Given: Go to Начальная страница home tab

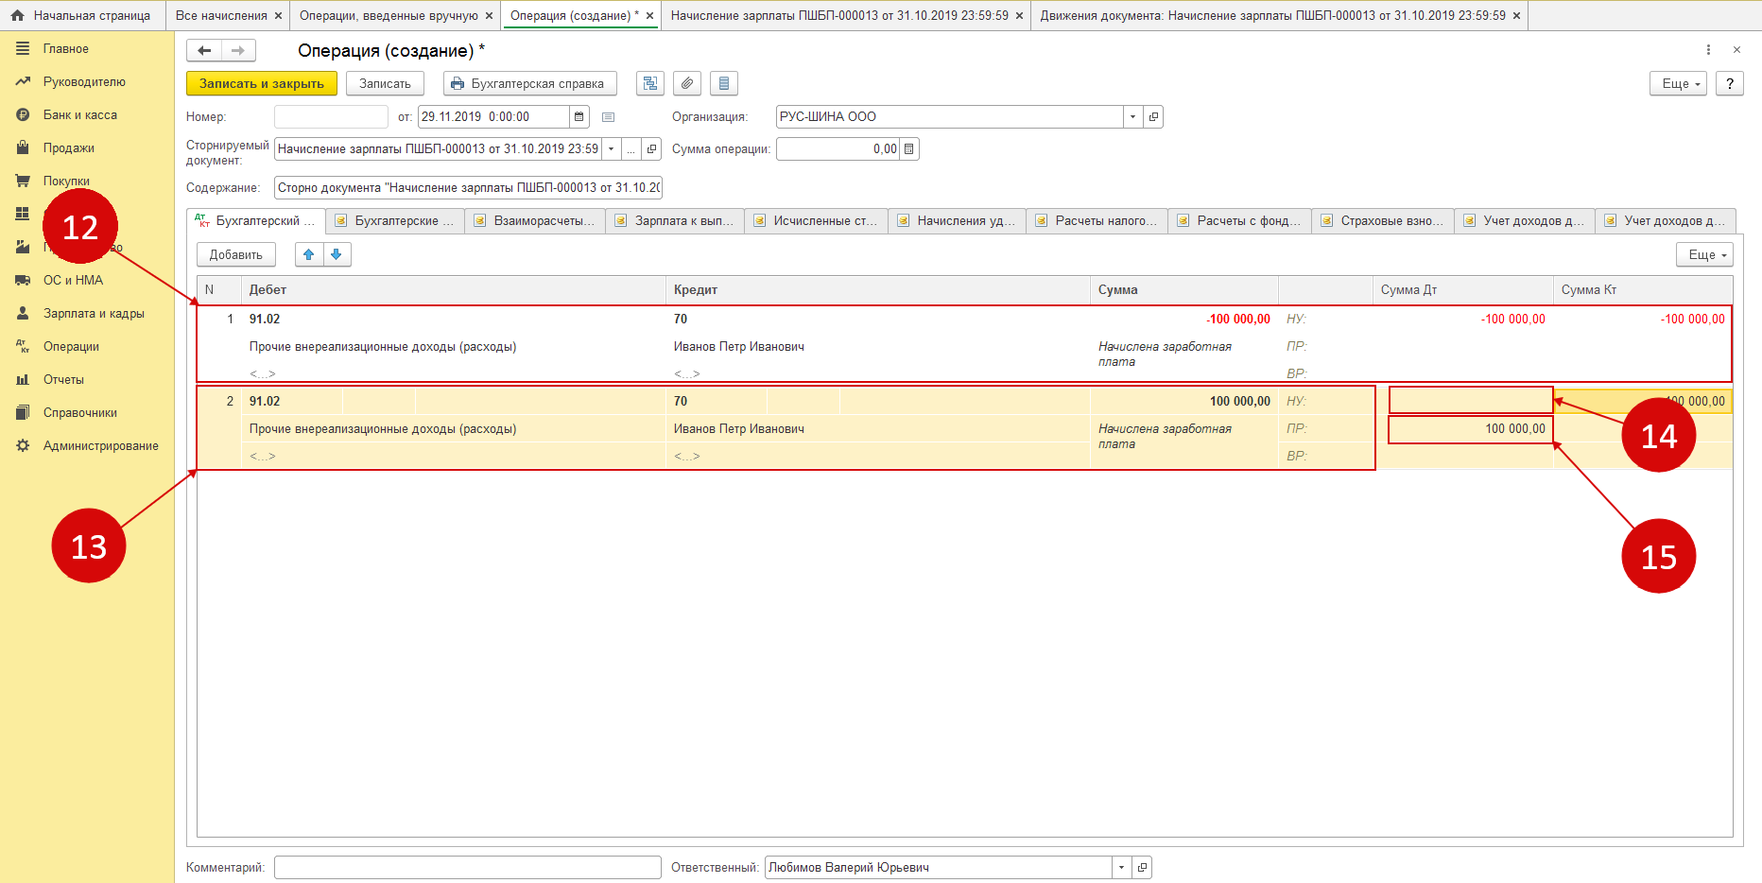Looking at the screenshot, I should click(81, 15).
